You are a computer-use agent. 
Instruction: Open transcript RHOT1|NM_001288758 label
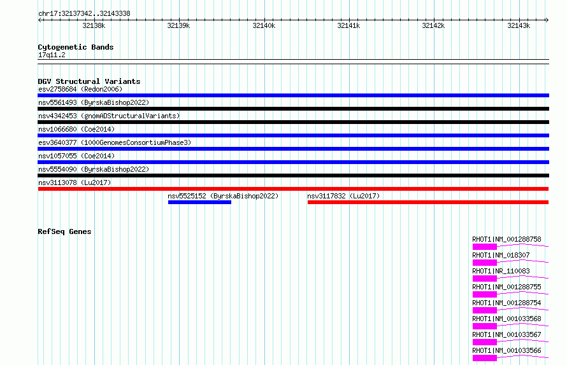506,239
